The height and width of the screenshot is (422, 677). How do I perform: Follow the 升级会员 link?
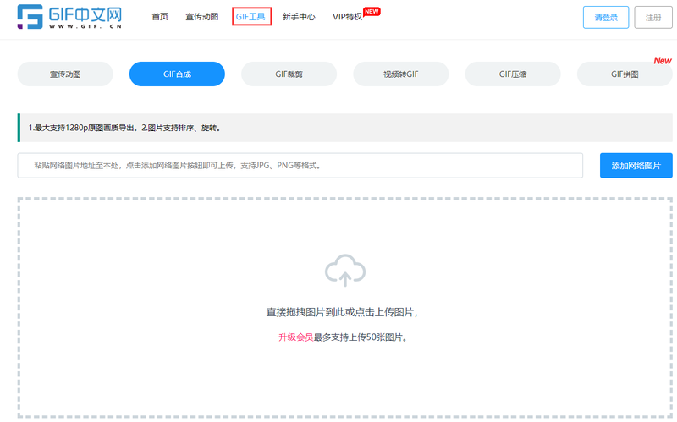click(295, 337)
